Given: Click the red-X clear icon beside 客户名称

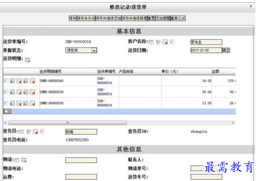Looking at the screenshot, I should click(x=165, y=42).
